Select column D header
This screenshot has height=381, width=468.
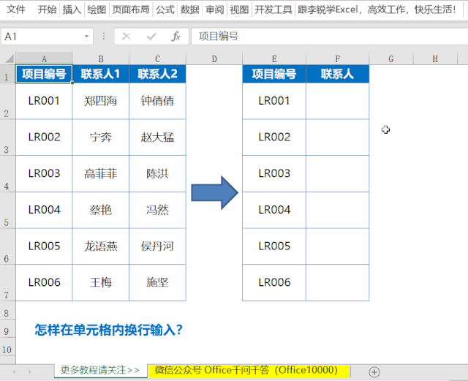214,59
